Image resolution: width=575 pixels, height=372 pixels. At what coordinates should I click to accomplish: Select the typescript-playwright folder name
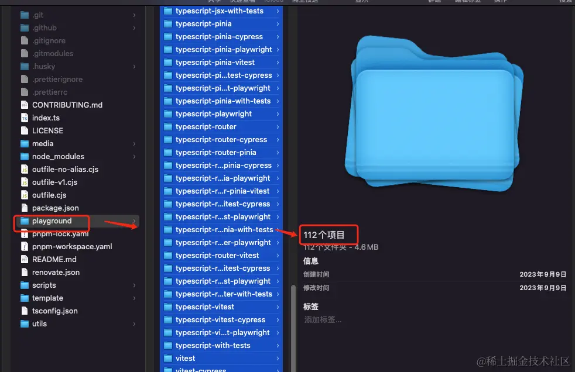pyautogui.click(x=213, y=114)
